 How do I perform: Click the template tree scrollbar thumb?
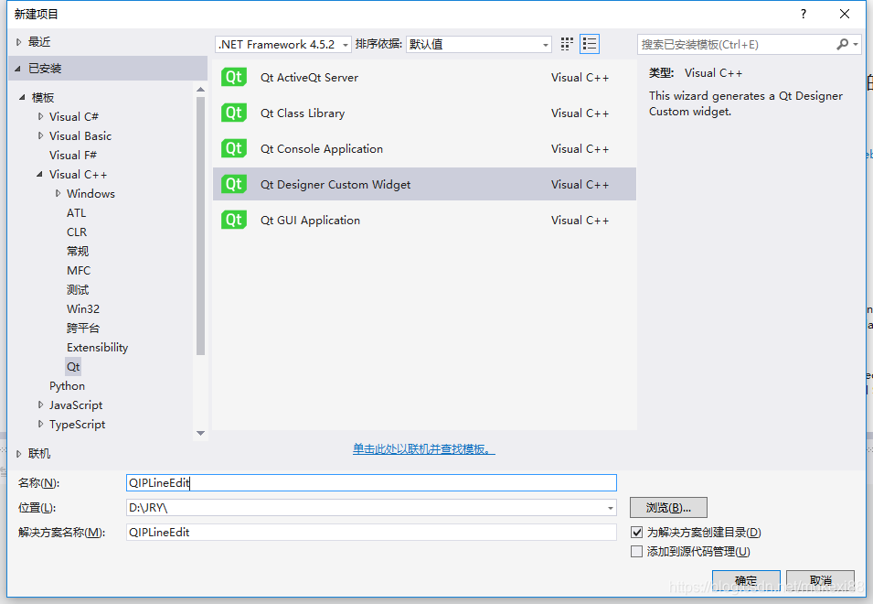click(200, 226)
